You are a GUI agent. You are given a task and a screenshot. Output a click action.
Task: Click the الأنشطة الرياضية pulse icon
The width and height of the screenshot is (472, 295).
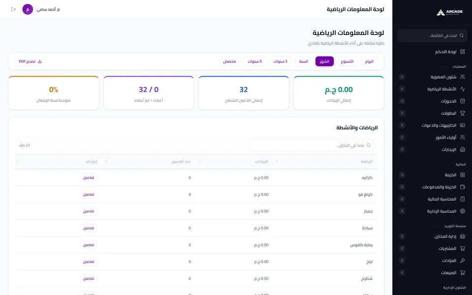coord(463,89)
